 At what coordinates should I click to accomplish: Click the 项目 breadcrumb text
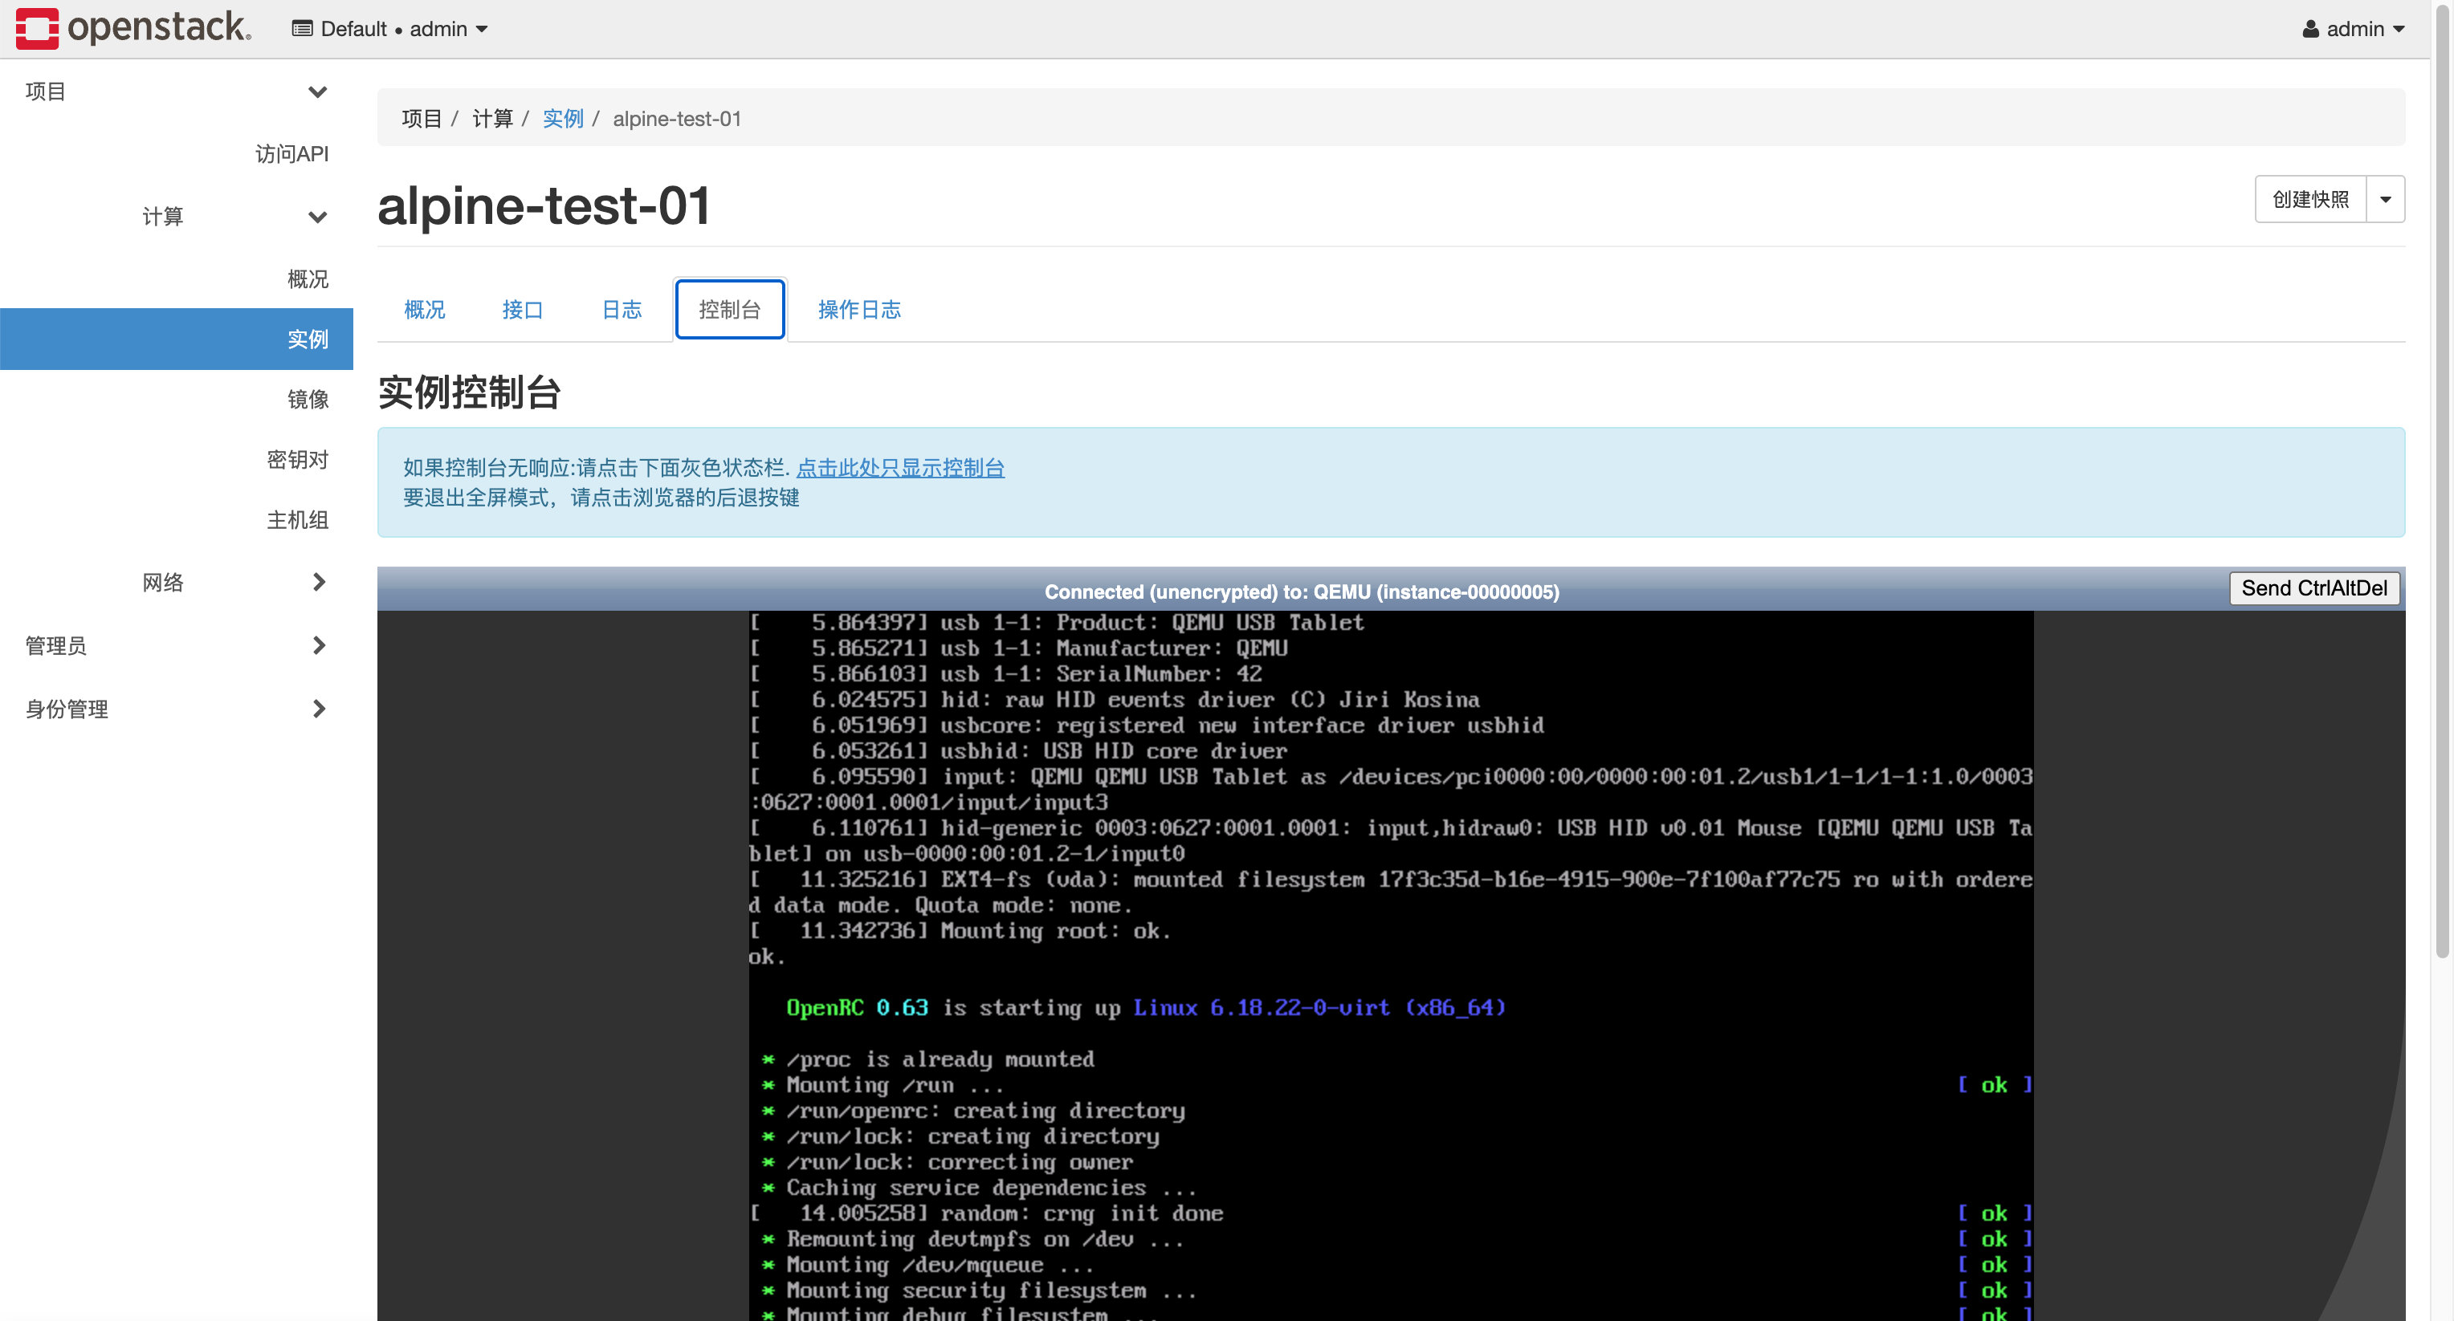422,118
